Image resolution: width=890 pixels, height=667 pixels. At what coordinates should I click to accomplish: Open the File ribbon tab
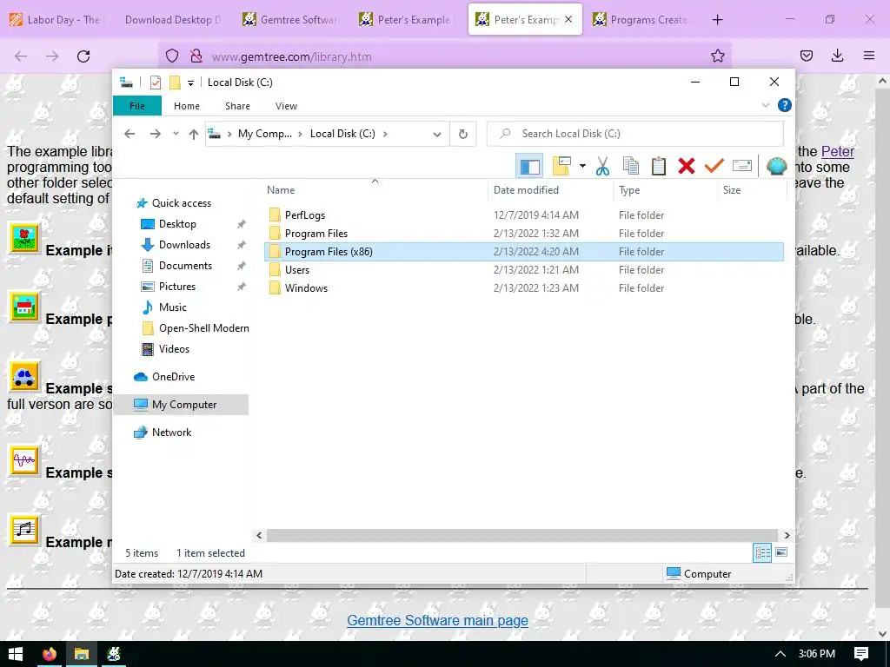click(x=136, y=106)
